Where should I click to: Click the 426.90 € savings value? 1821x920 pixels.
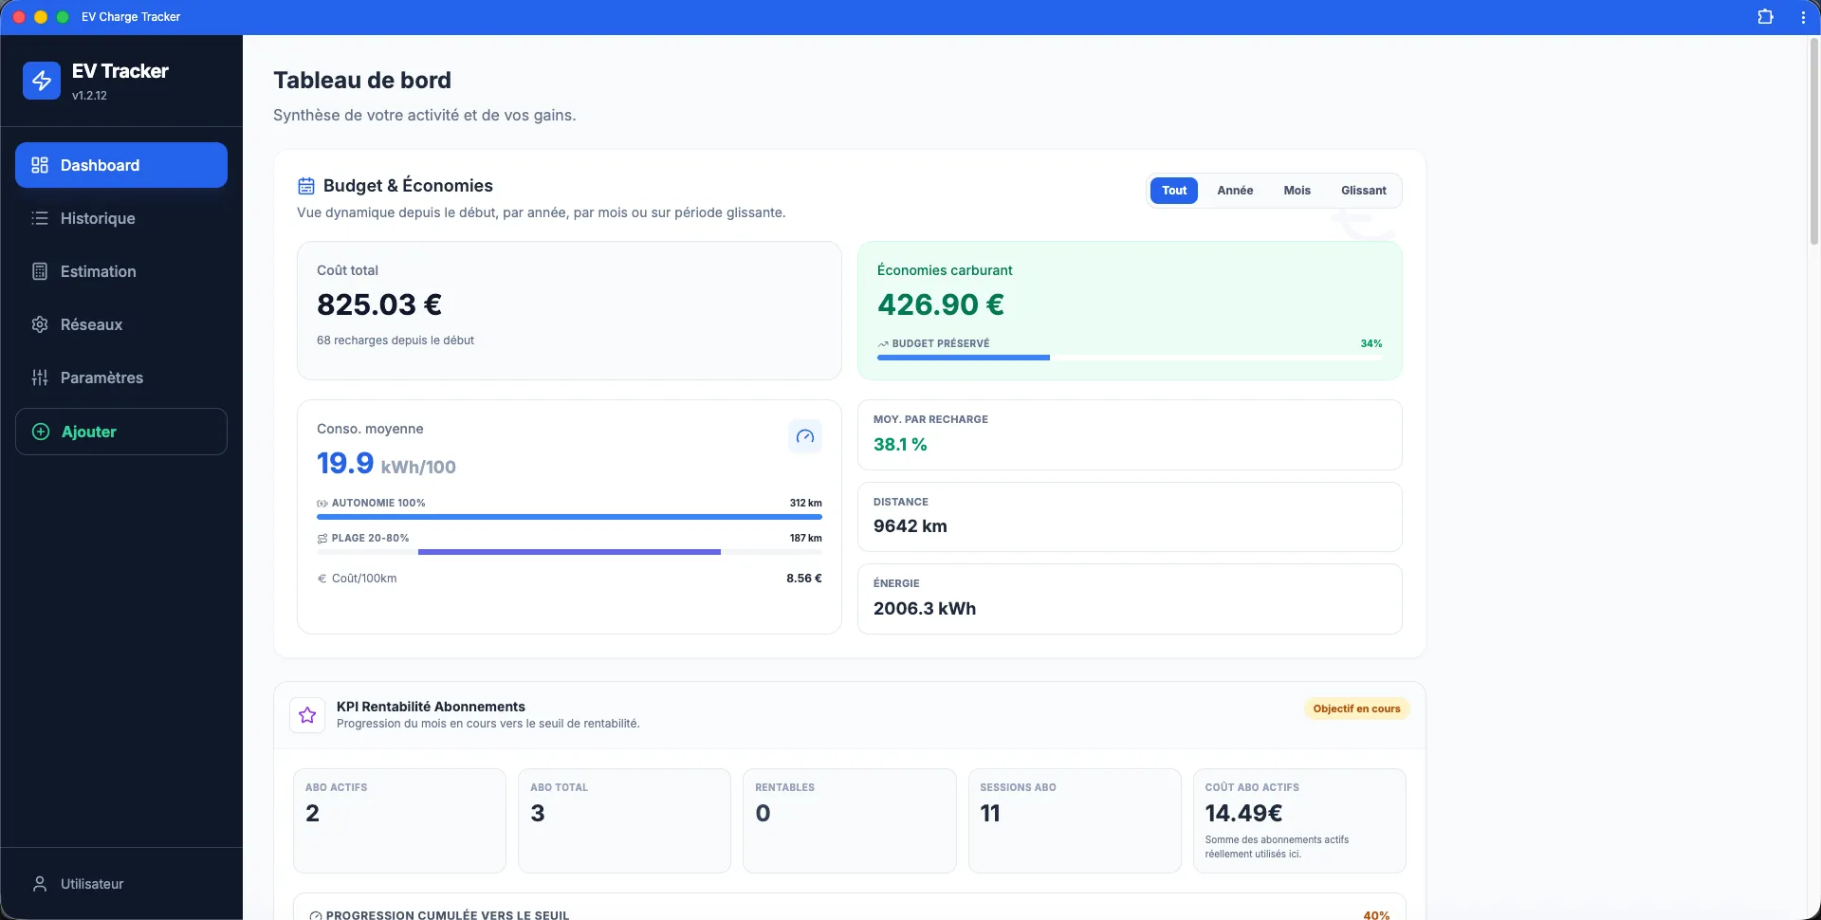click(x=941, y=304)
